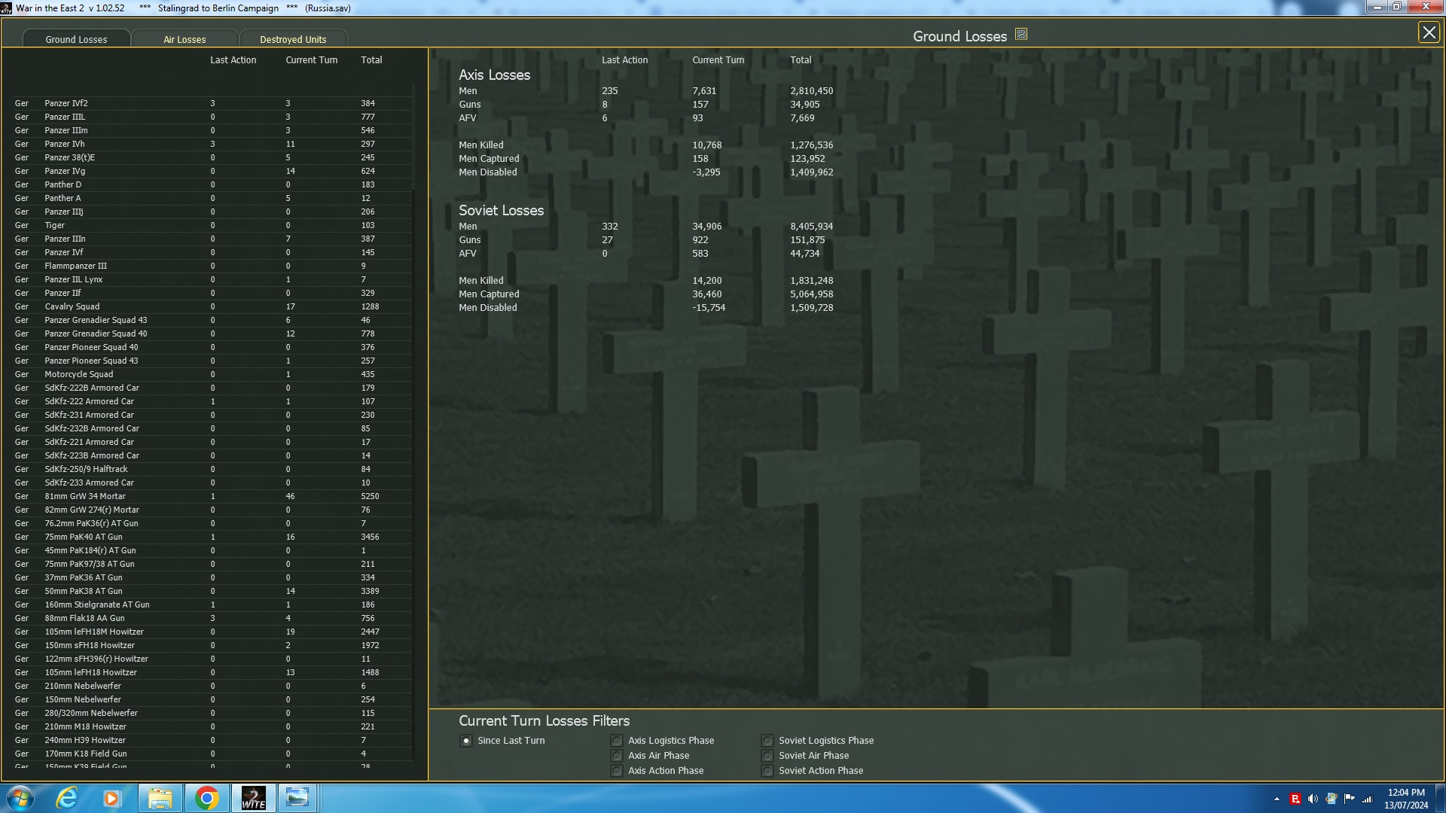The image size is (1446, 813).
Task: Click the volume speaker tray icon
Action: tap(1313, 799)
